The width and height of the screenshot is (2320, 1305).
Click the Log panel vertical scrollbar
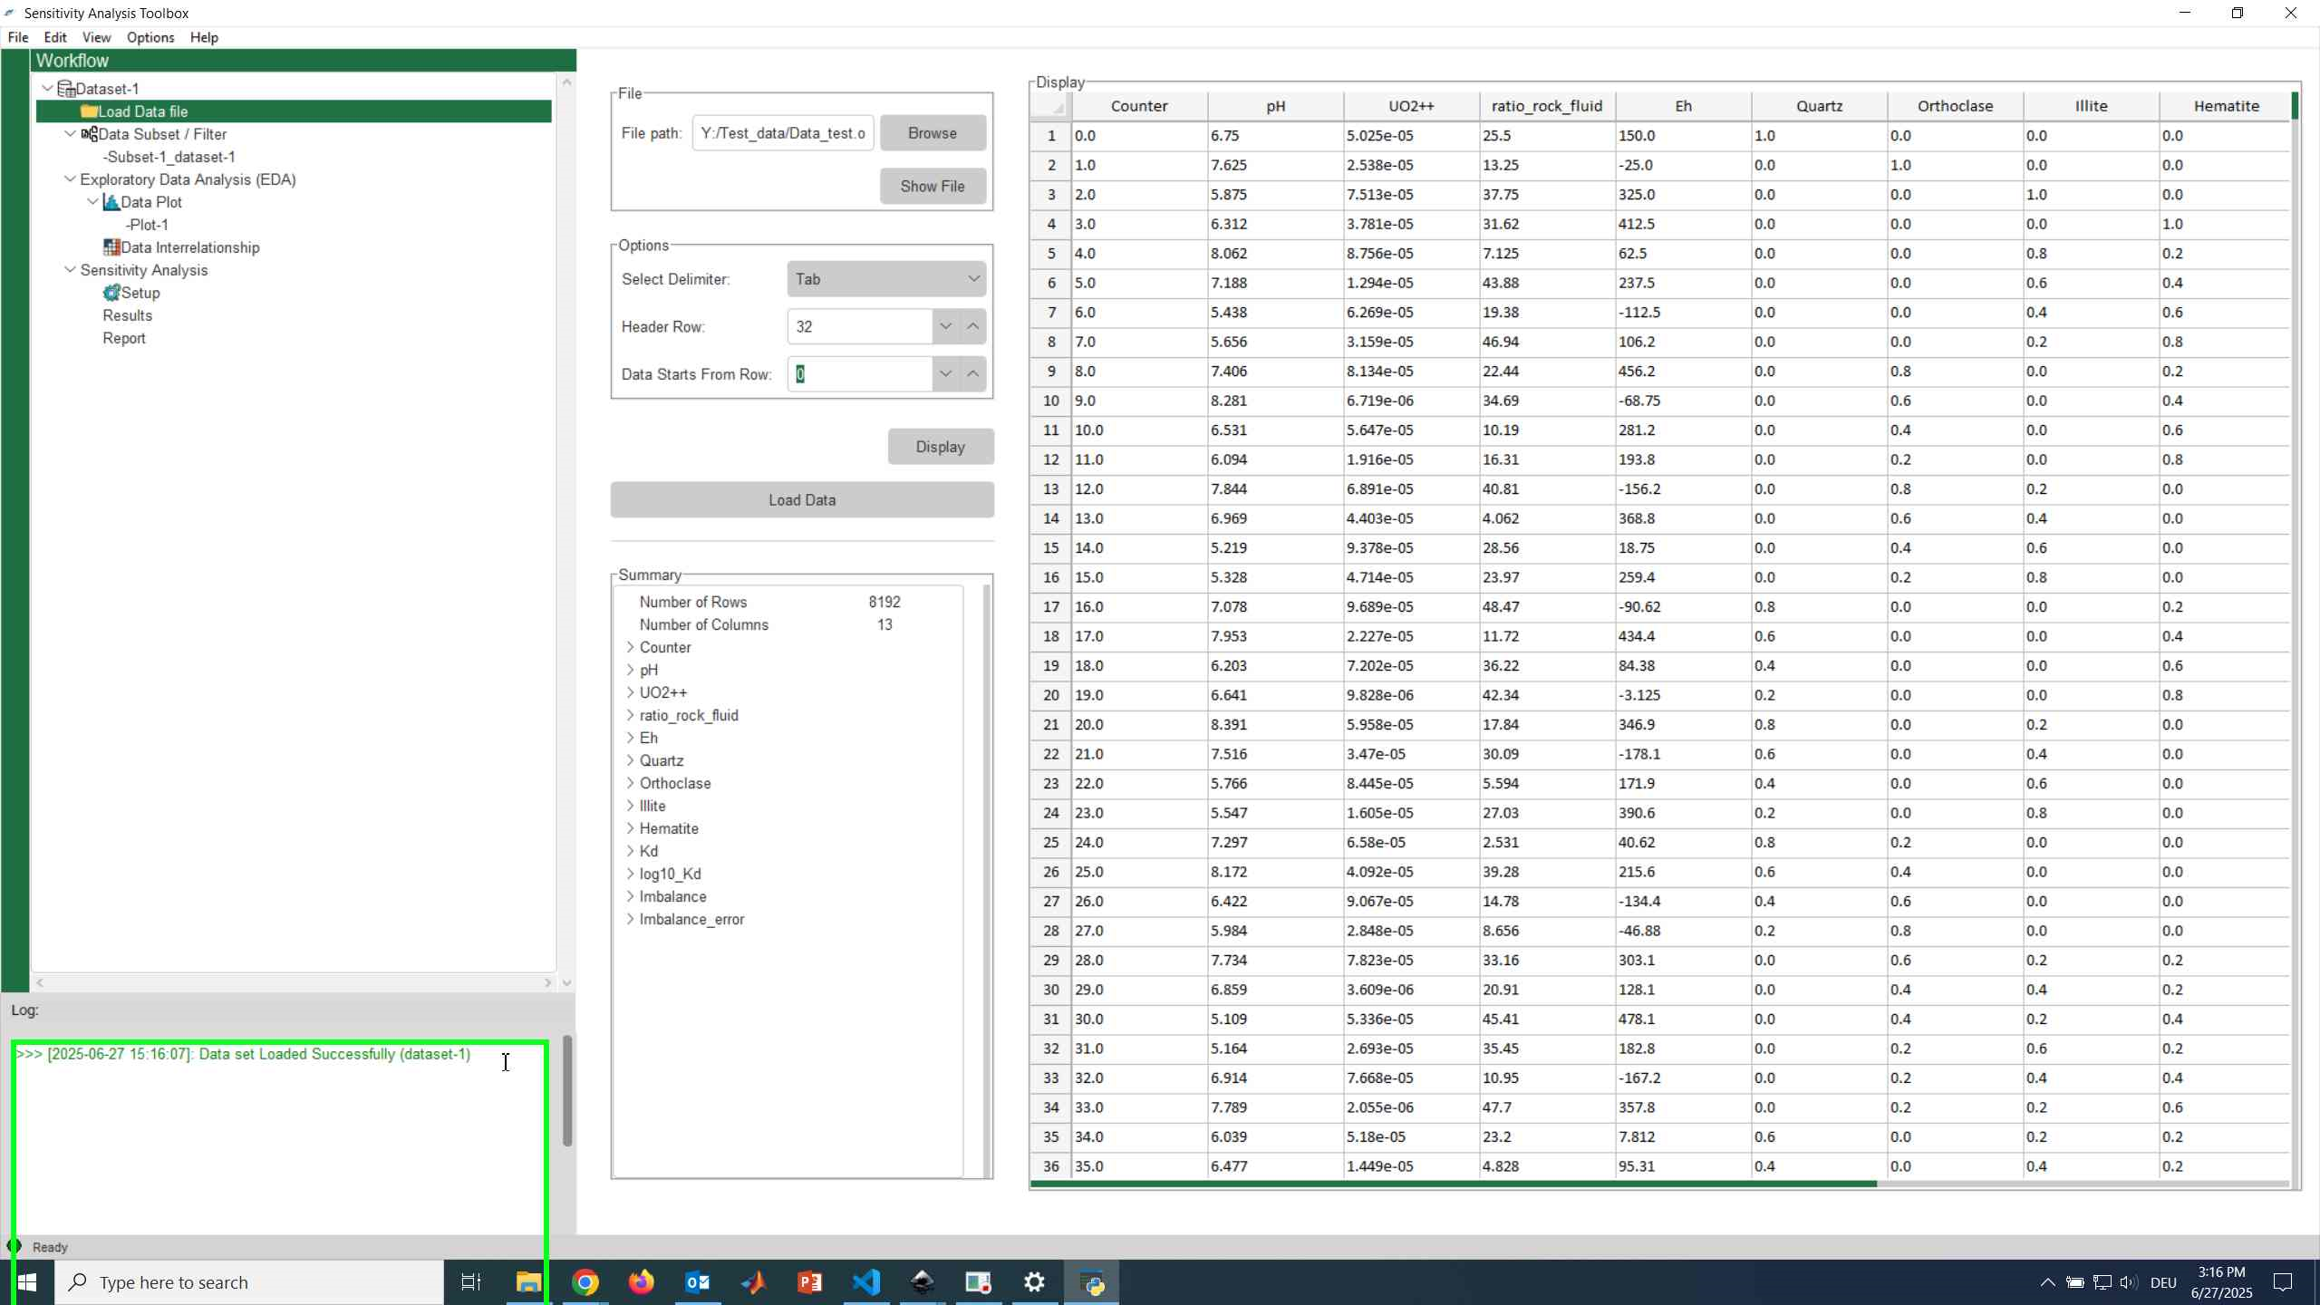click(x=567, y=1091)
